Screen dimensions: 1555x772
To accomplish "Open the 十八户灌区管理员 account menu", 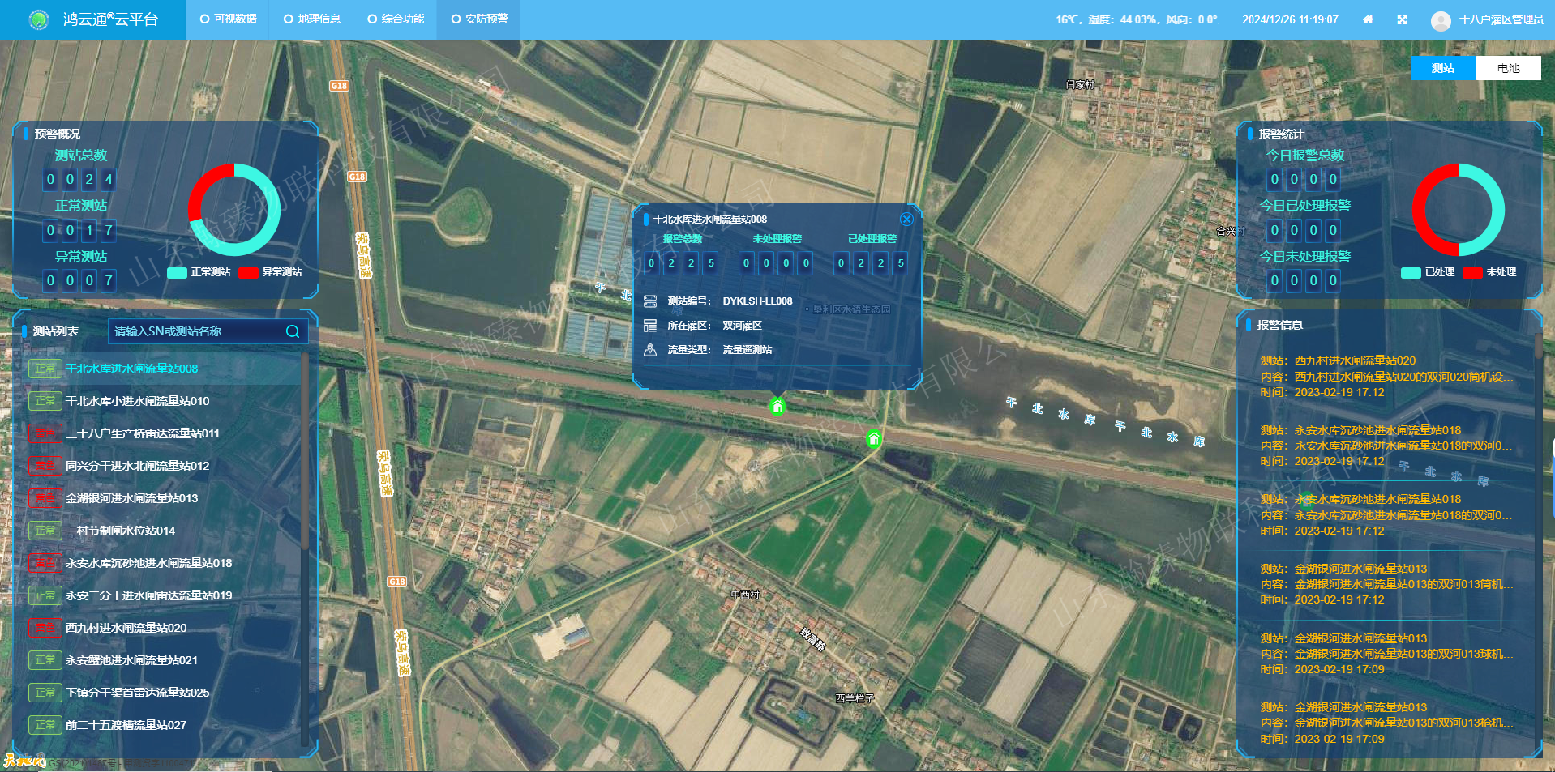I will (1501, 19).
